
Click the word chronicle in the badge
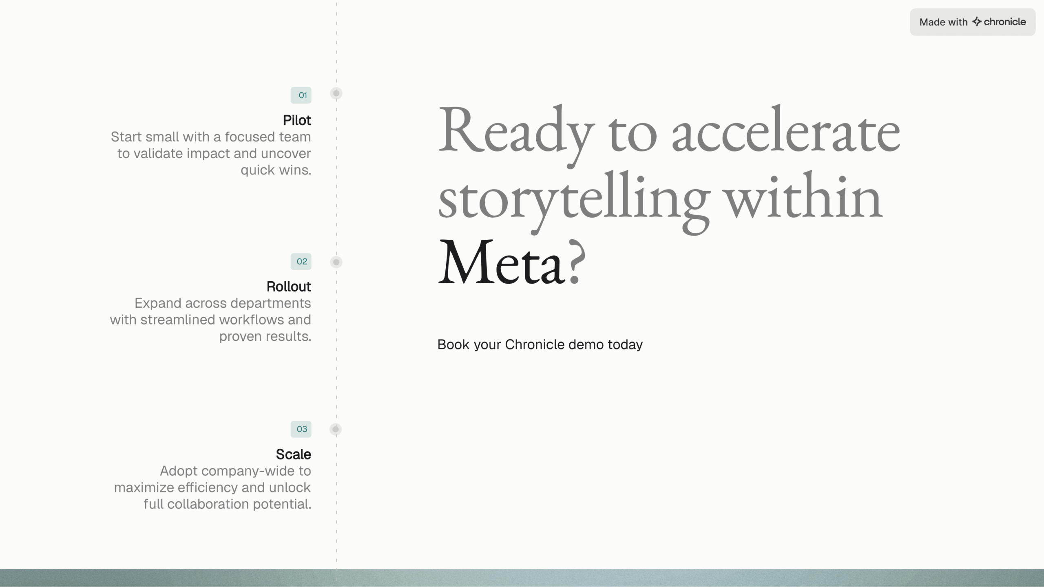tap(1004, 22)
